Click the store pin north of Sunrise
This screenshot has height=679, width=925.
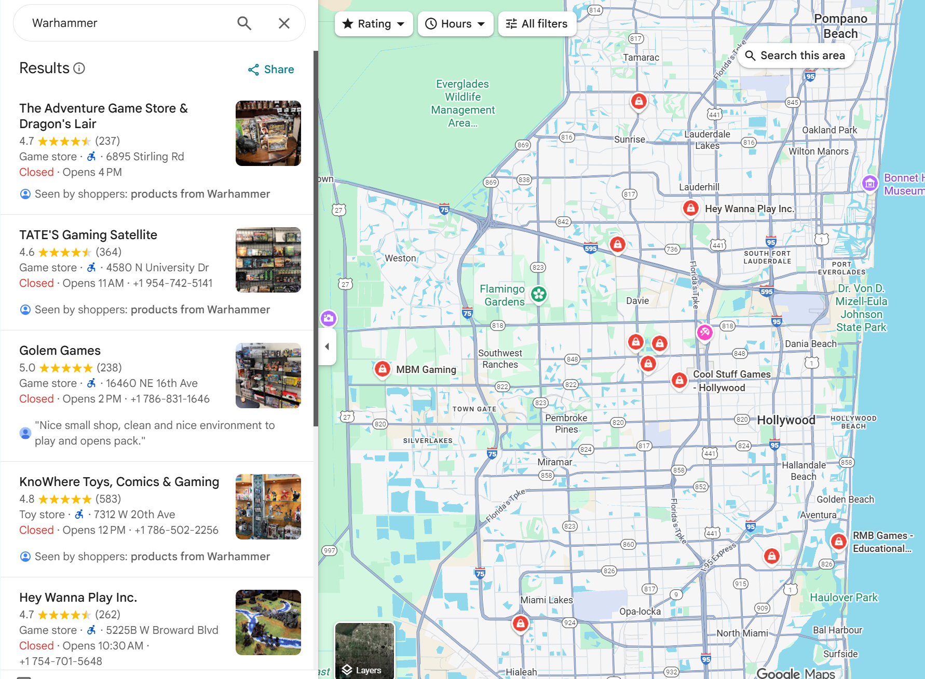(x=639, y=101)
